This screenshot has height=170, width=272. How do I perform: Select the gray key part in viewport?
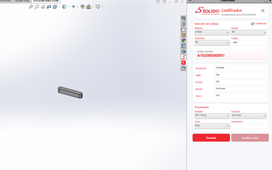pyautogui.click(x=70, y=92)
